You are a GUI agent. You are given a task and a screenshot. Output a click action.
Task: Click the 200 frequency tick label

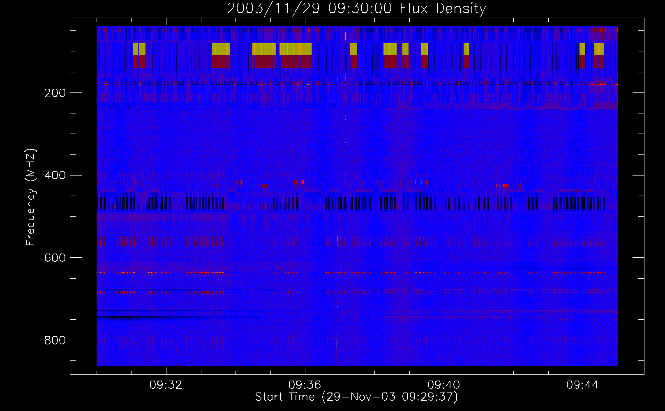(55, 93)
